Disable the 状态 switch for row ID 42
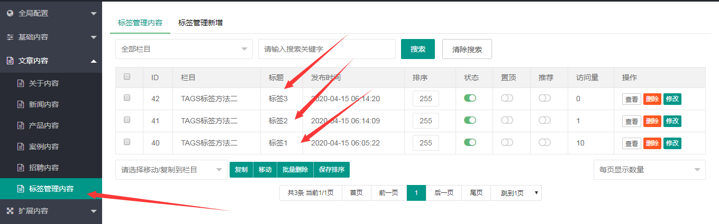719x224 pixels. [x=470, y=98]
